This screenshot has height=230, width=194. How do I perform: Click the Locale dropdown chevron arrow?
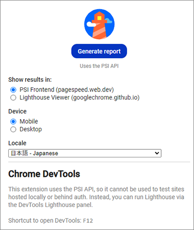[x=157, y=153]
